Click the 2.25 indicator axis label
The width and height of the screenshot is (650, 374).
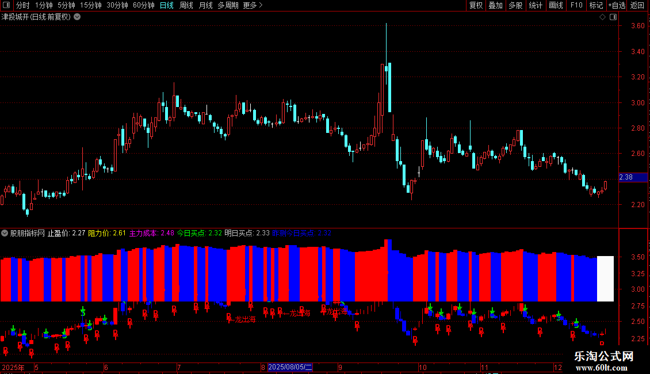point(637,339)
